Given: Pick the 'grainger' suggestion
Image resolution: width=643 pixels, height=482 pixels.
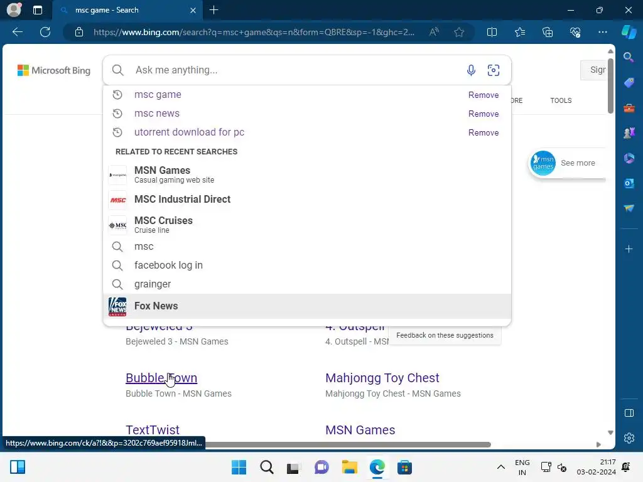Looking at the screenshot, I should (x=306, y=284).
